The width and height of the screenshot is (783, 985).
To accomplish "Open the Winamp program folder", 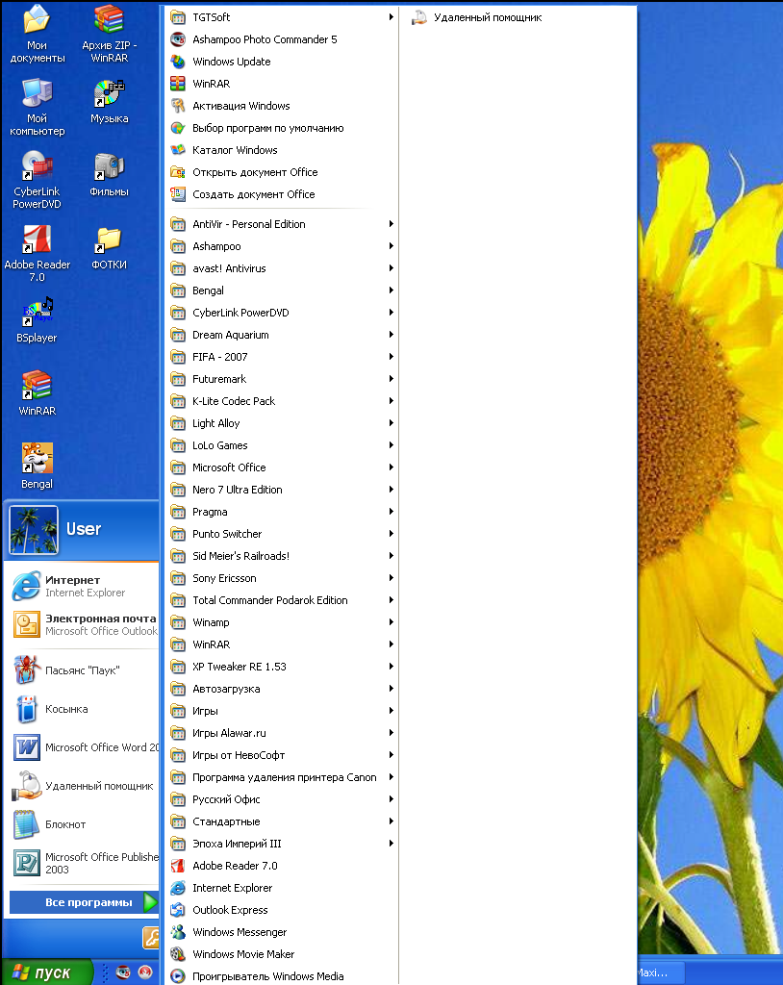I will tap(282, 622).
